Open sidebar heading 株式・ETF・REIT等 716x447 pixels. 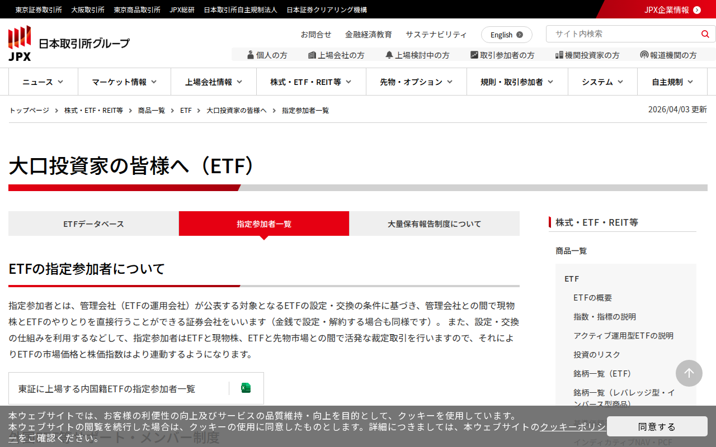tap(597, 222)
